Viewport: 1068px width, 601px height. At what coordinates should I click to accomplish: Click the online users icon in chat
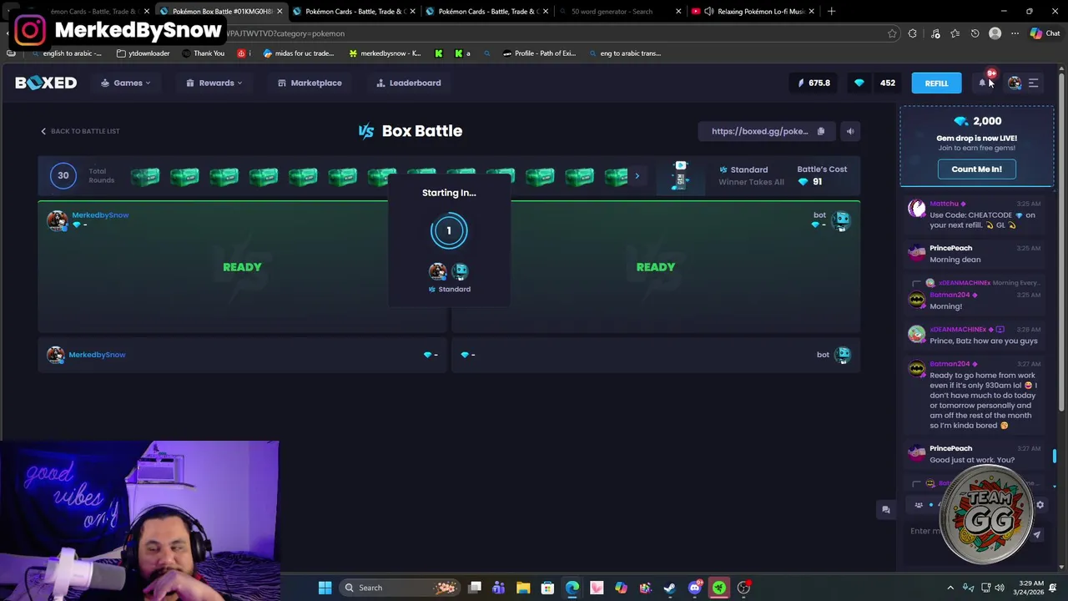pos(919,505)
